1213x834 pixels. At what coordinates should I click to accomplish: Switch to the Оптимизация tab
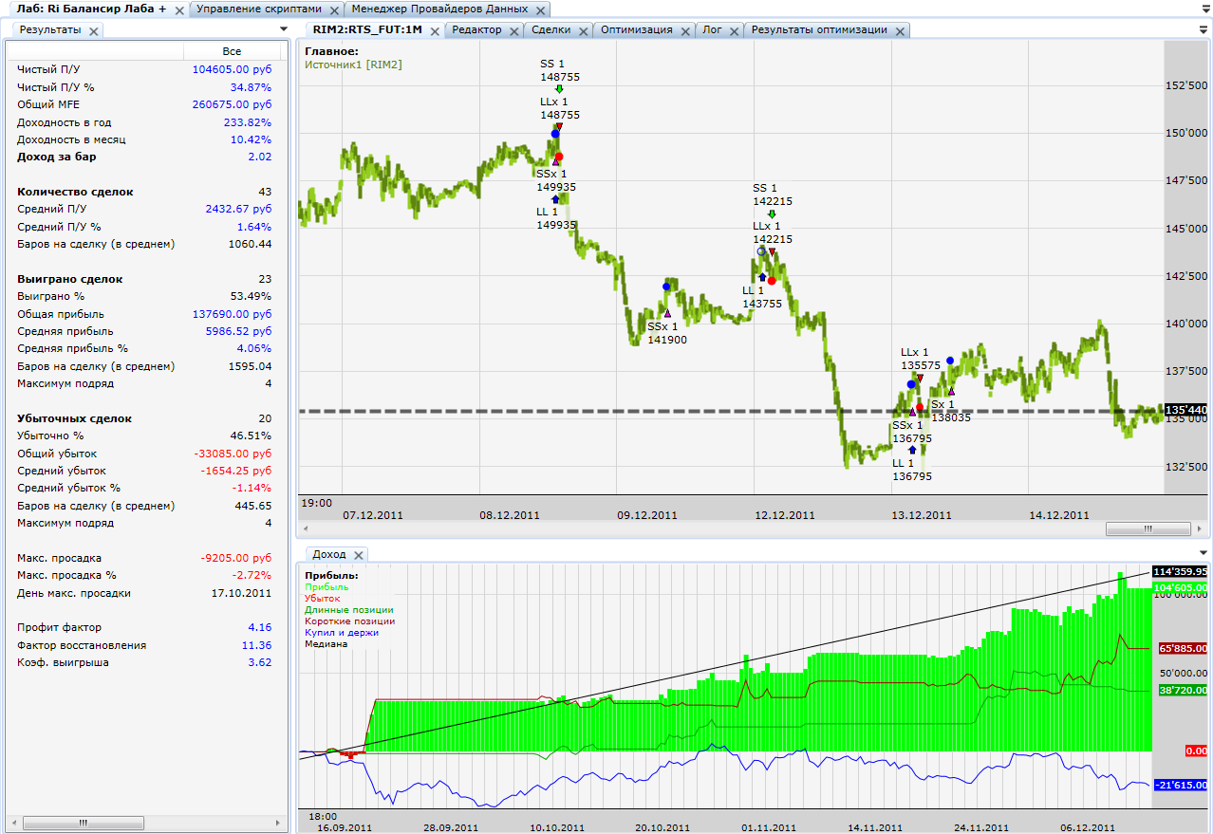pos(636,29)
